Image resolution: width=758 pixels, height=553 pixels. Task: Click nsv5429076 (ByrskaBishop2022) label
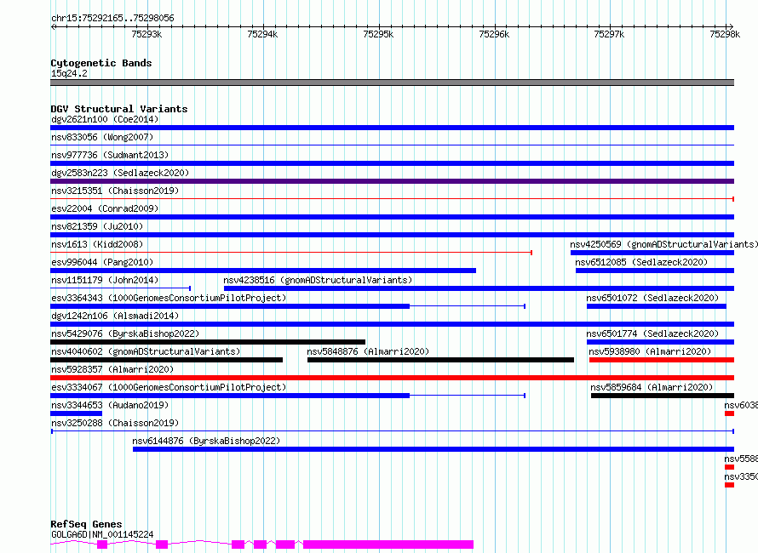point(125,334)
